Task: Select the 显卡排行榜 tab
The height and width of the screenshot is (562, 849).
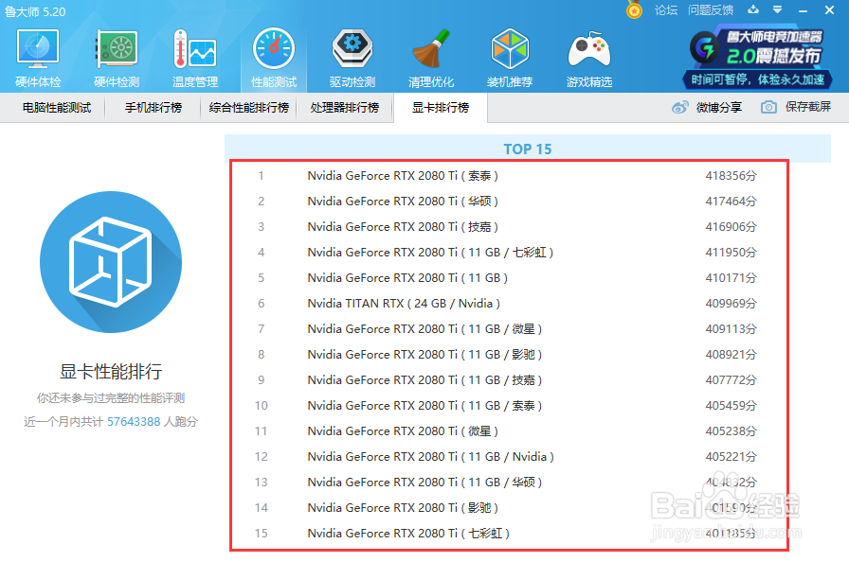Action: pos(441,108)
